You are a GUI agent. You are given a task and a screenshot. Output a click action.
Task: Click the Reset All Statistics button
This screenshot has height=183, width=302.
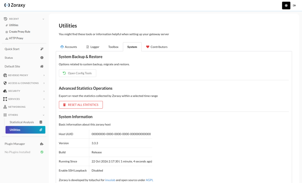[x=81, y=105]
